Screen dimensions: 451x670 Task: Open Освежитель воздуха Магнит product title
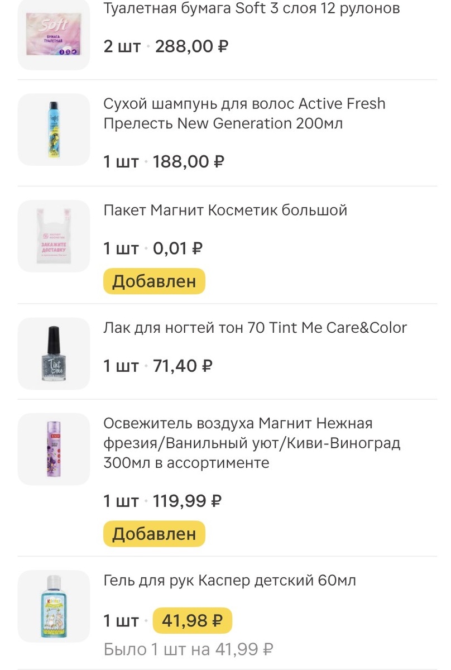(252, 443)
